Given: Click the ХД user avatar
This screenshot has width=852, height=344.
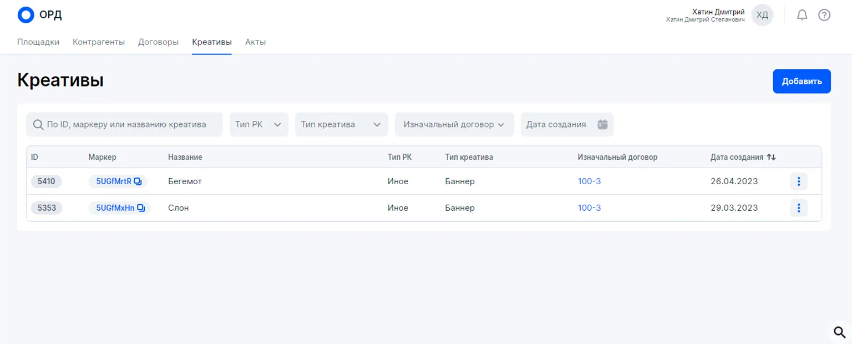Looking at the screenshot, I should (762, 15).
